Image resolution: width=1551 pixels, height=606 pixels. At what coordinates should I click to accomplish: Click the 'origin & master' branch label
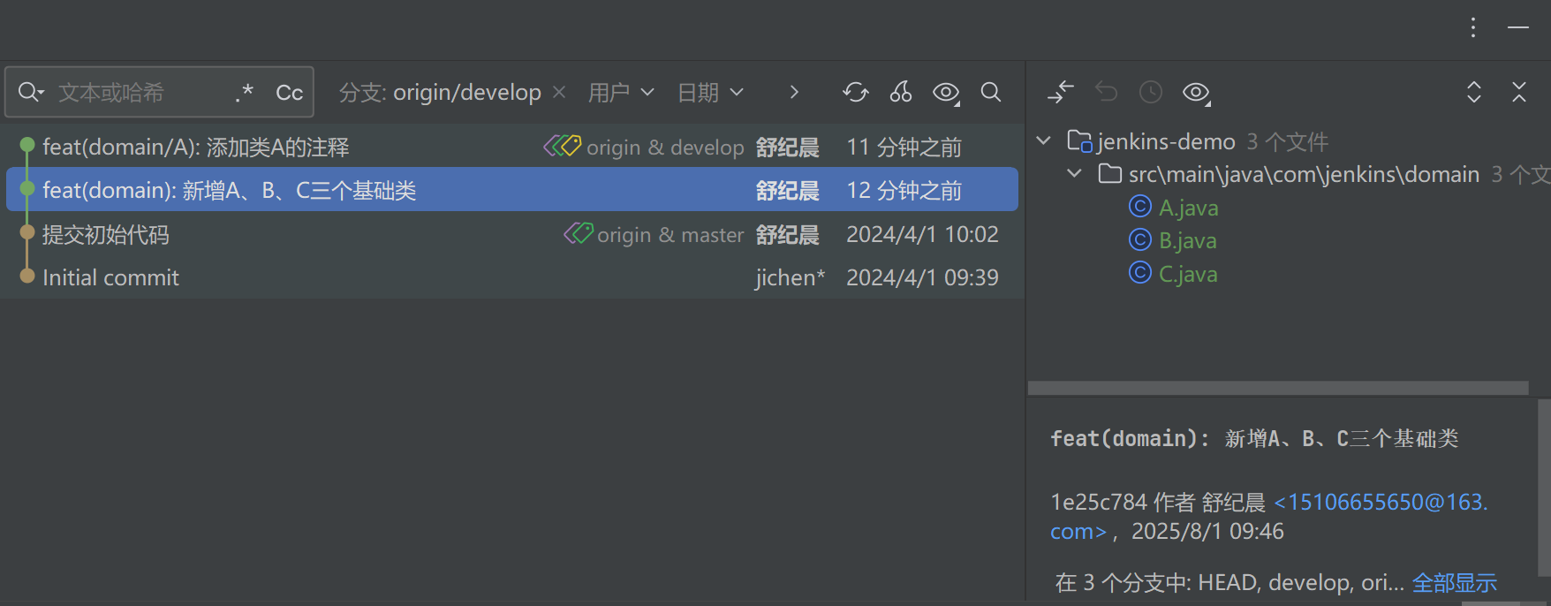670,235
